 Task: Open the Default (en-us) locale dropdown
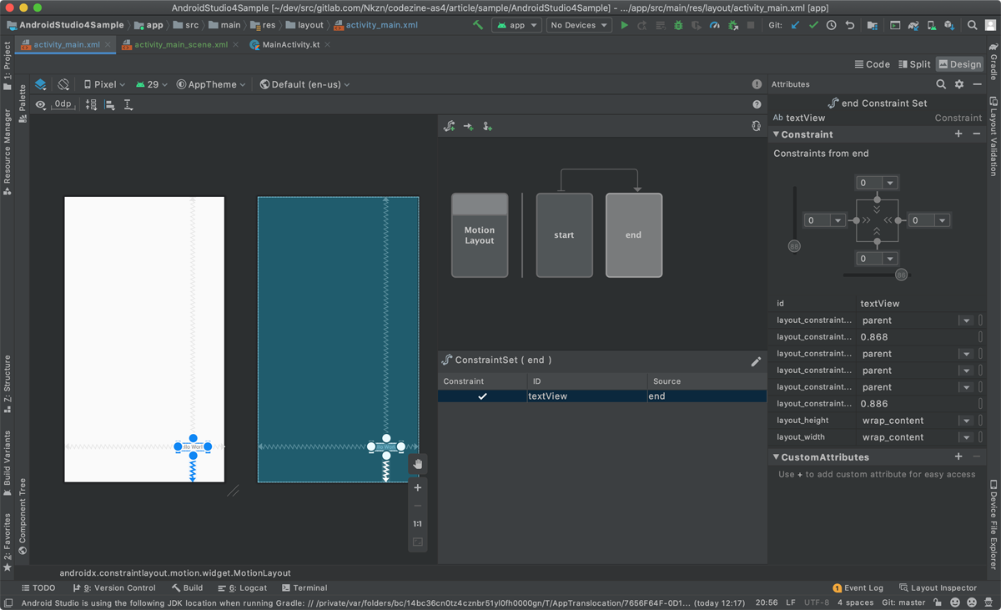point(305,84)
